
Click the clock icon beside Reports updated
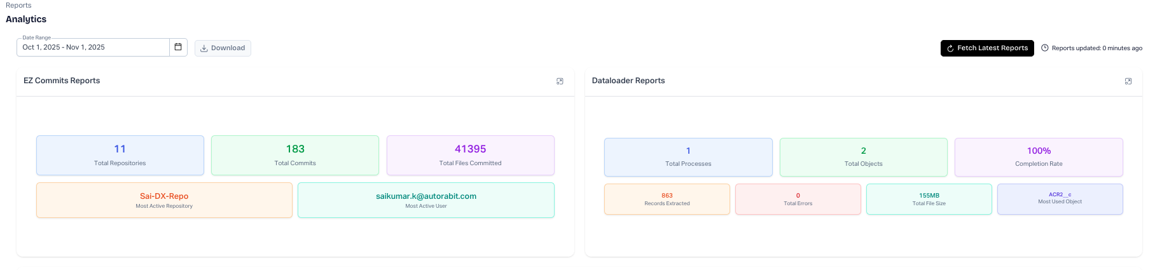tap(1044, 48)
